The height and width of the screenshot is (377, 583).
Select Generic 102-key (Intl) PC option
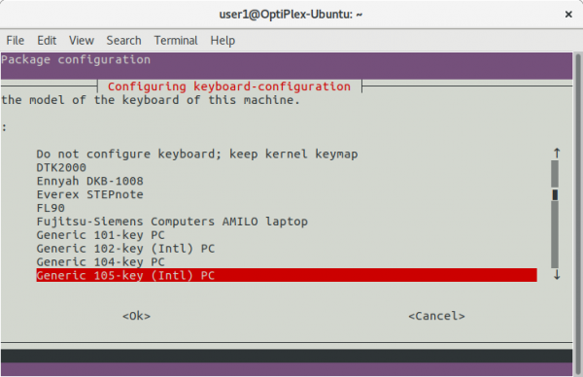click(x=287, y=249)
